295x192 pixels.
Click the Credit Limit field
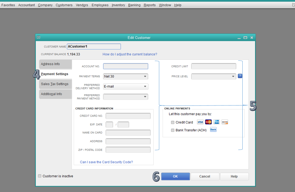pos(213,66)
